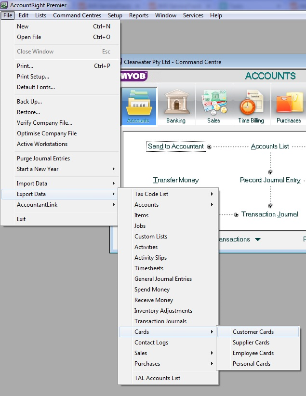306x396 pixels.
Task: Open the Time Billing command centre icon
Action: click(251, 106)
